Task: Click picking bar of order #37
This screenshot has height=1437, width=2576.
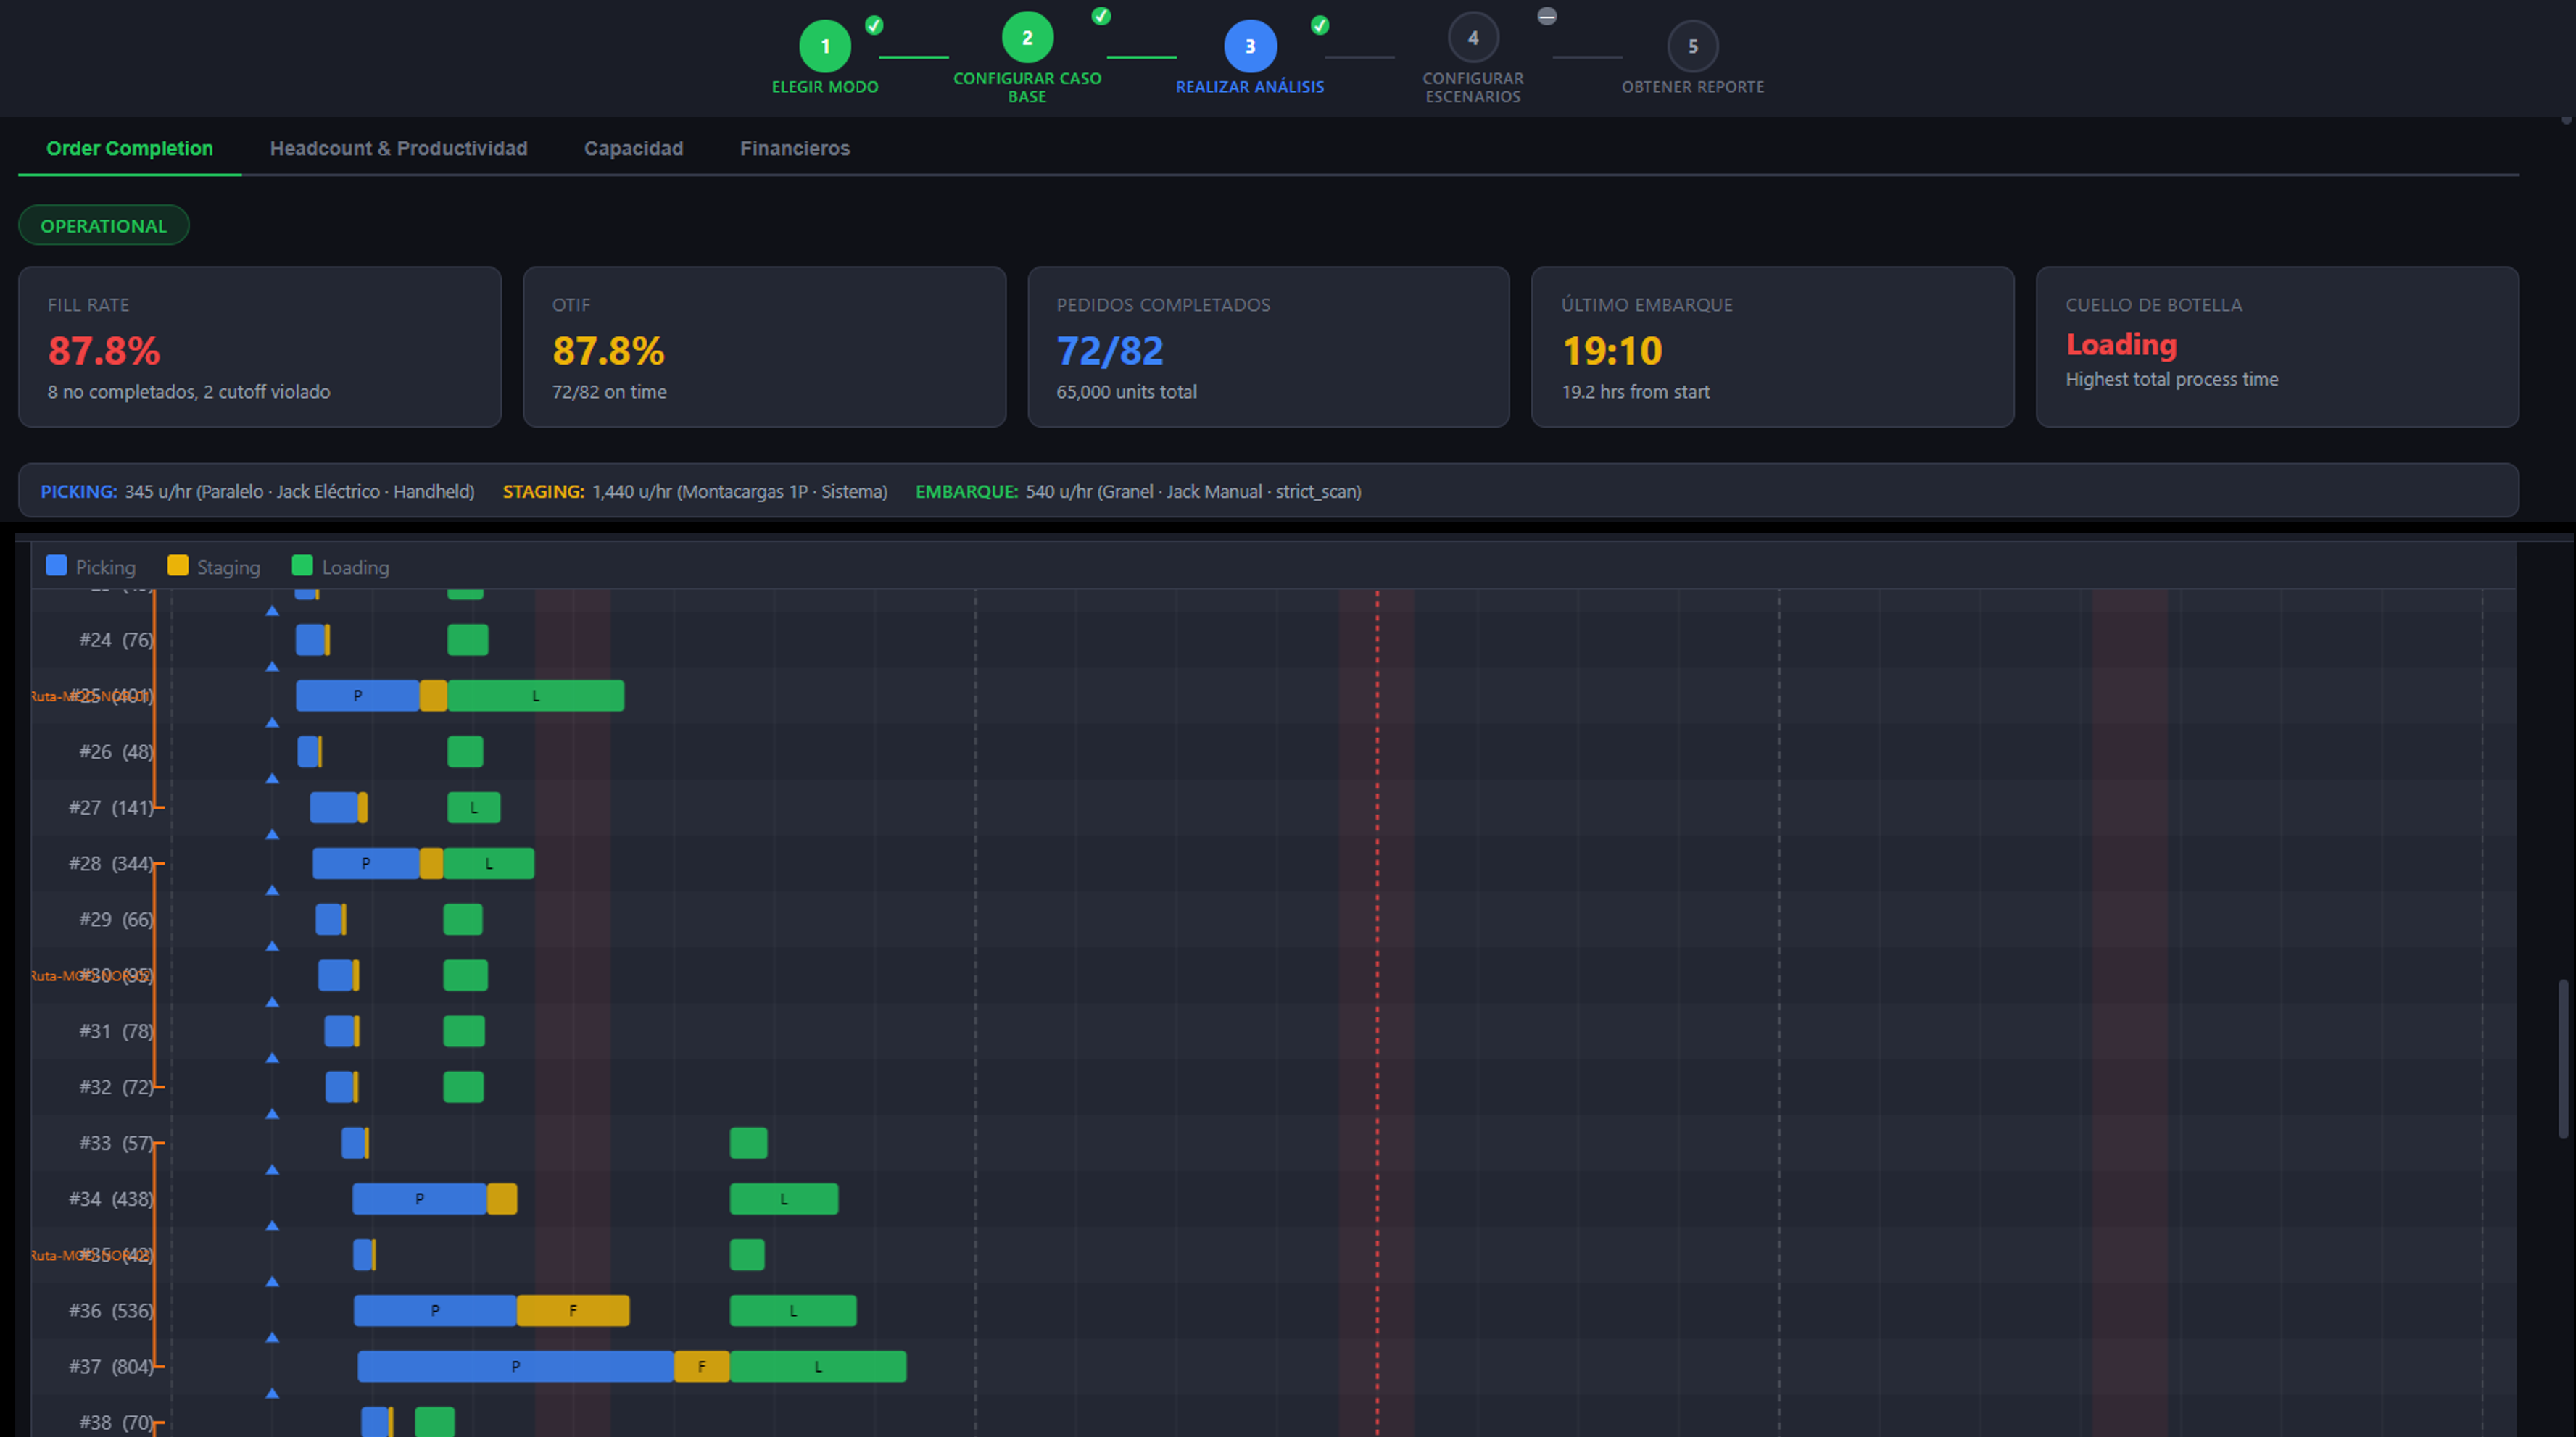Action: coord(515,1366)
